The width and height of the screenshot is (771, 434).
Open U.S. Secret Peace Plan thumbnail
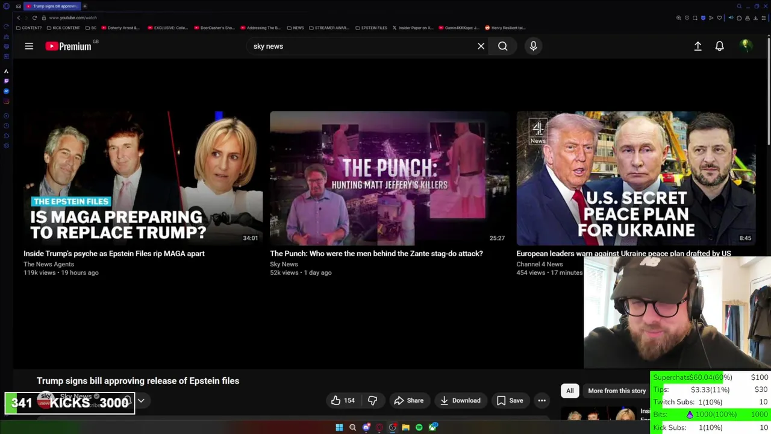(x=636, y=178)
